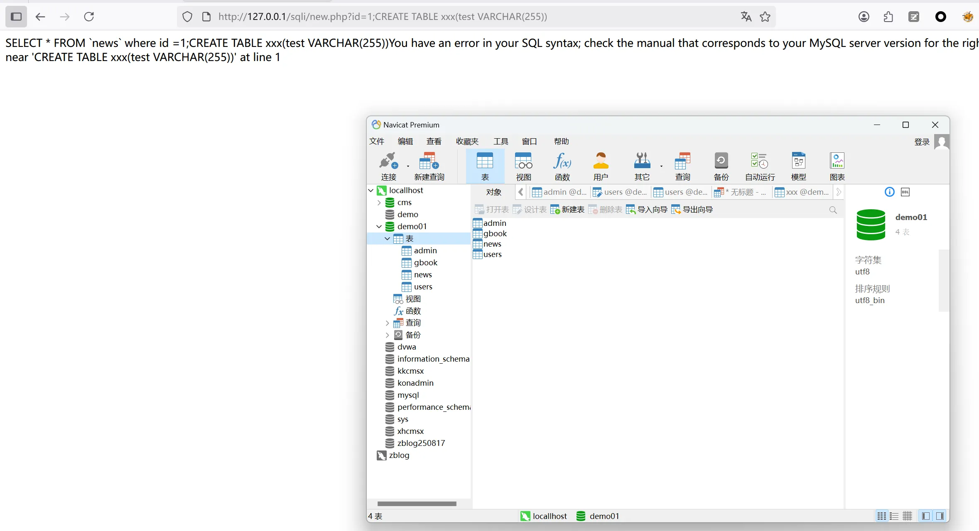
Task: Expand the cms database node
Action: [379, 203]
